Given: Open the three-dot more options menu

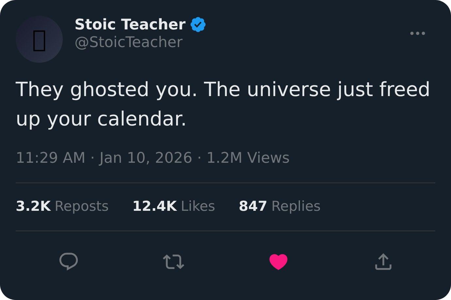Looking at the screenshot, I should (x=417, y=33).
